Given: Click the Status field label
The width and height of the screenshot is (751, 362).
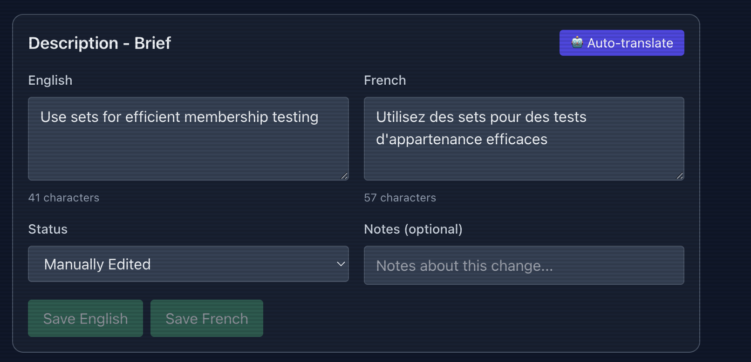Looking at the screenshot, I should (48, 229).
